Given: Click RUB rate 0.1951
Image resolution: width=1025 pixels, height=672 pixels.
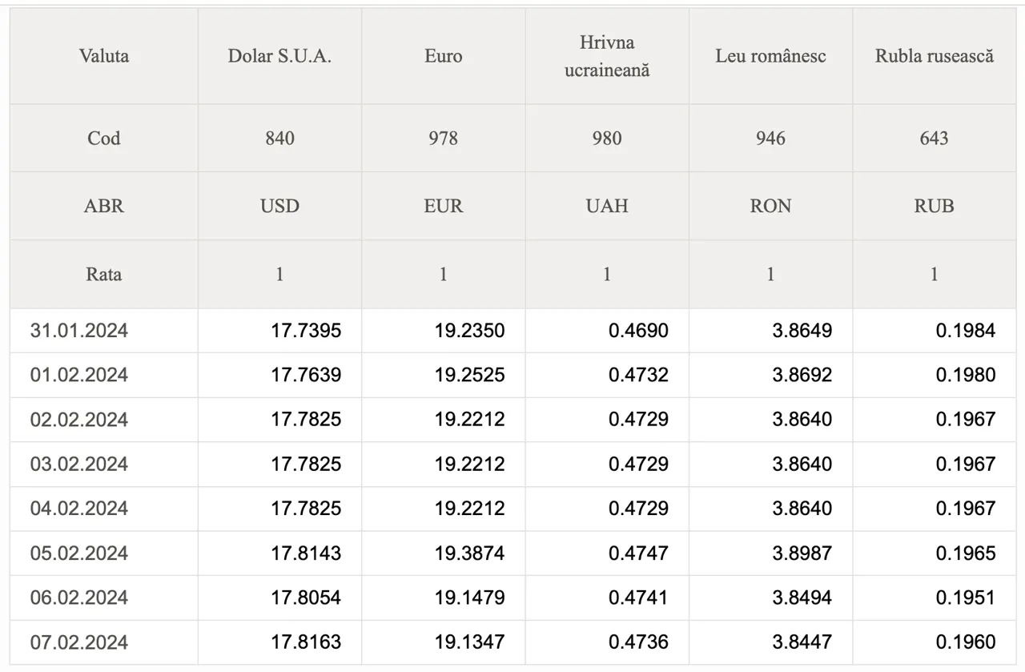Looking at the screenshot, I should [x=966, y=598].
